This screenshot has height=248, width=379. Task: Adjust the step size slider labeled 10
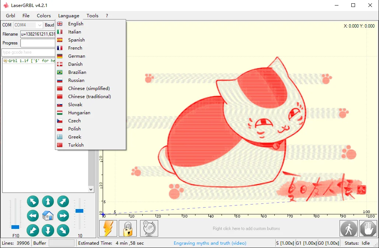pyautogui.click(x=79, y=211)
